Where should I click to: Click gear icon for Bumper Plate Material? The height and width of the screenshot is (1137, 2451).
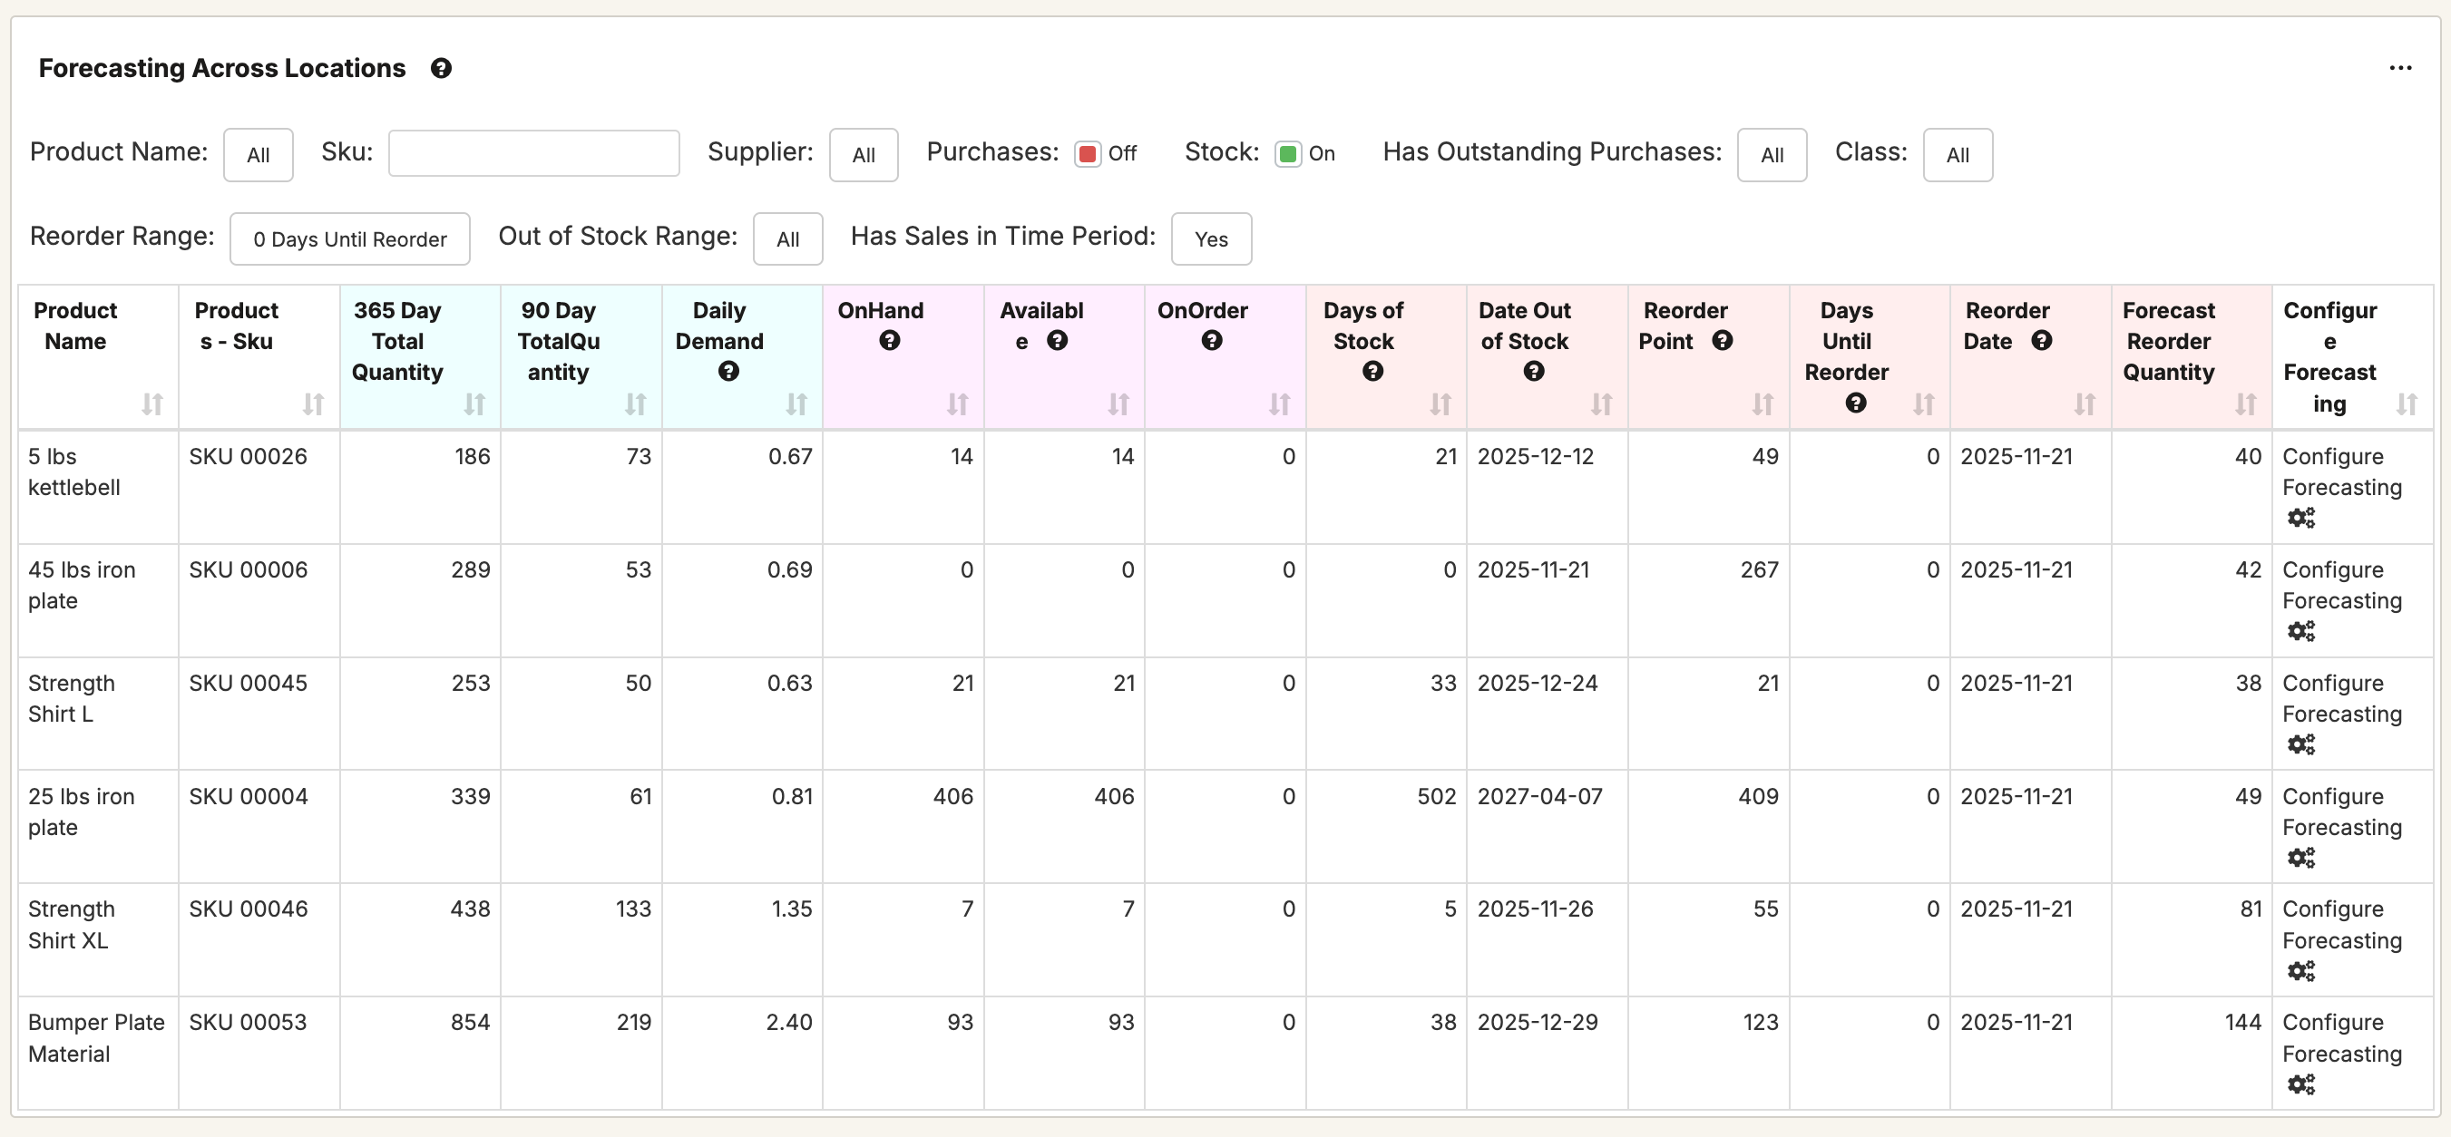pos(2300,1084)
